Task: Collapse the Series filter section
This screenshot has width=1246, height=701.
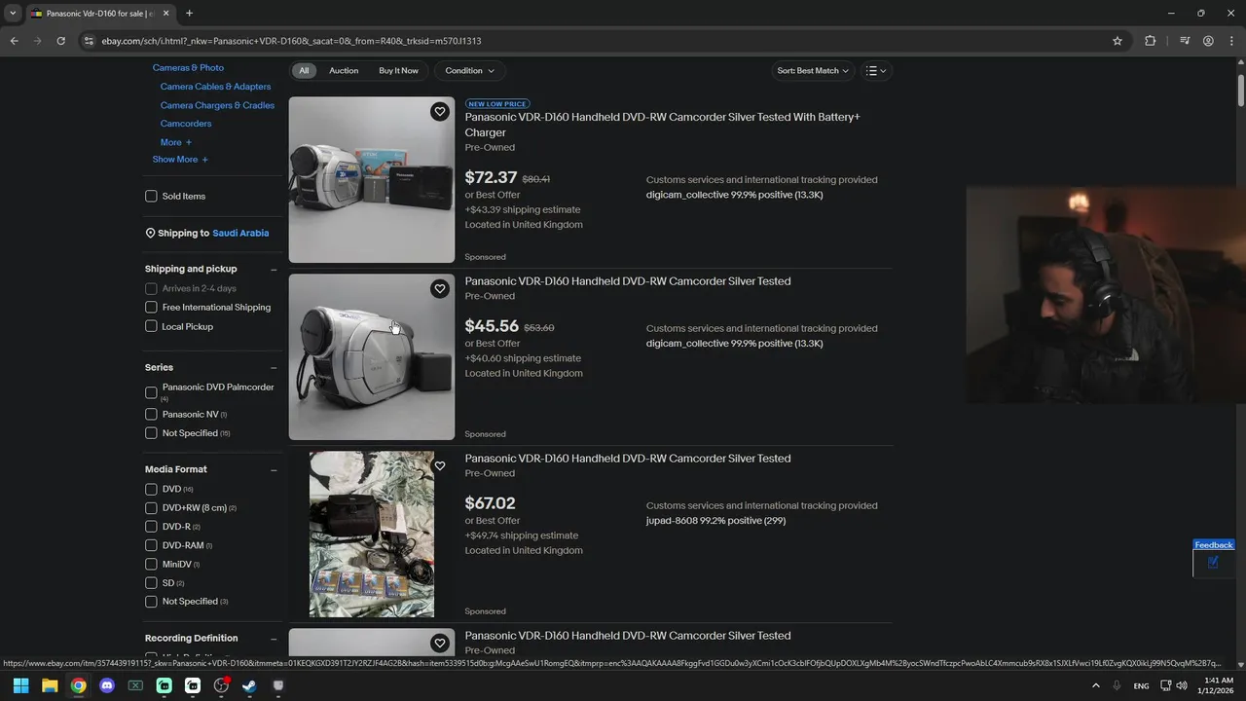Action: pyautogui.click(x=274, y=368)
